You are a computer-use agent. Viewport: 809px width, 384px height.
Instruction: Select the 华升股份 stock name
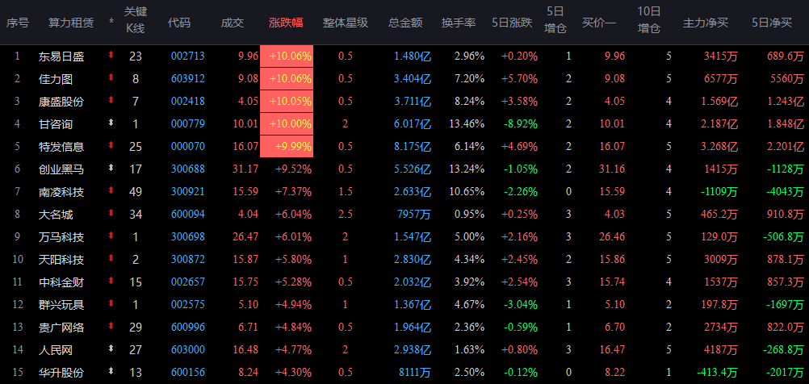[x=61, y=373]
